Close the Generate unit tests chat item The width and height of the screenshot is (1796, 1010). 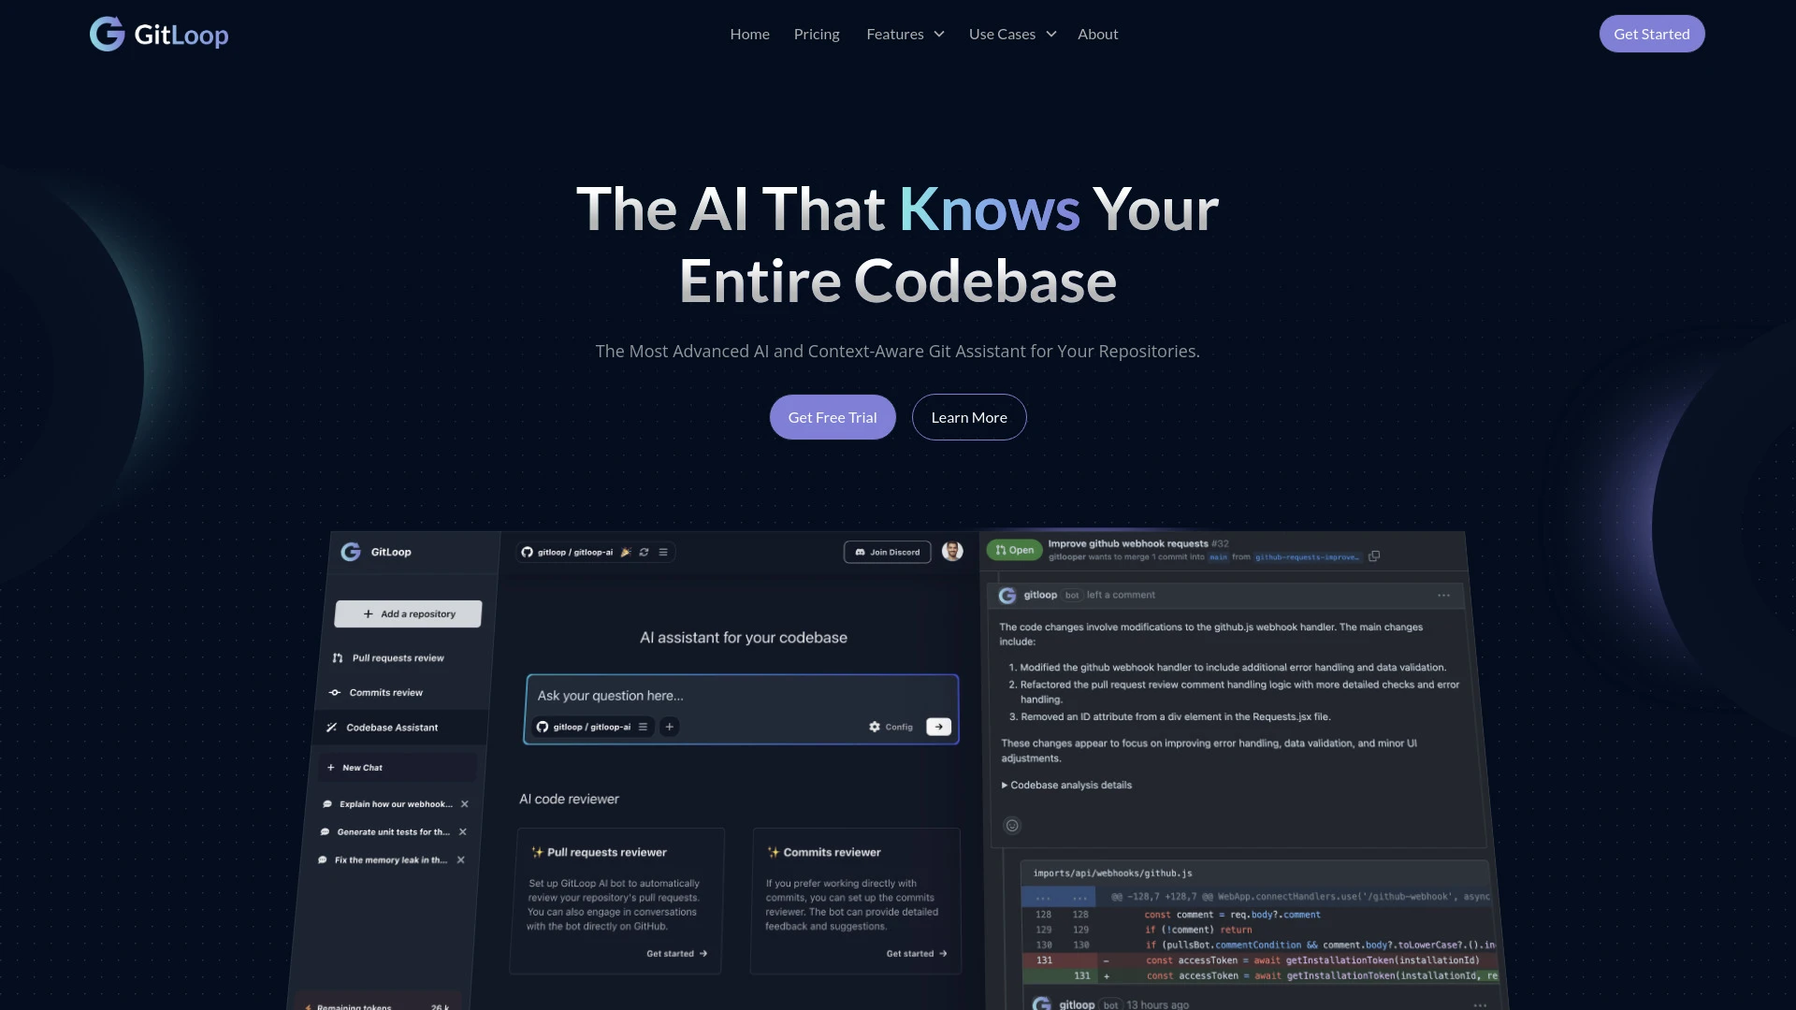(464, 831)
